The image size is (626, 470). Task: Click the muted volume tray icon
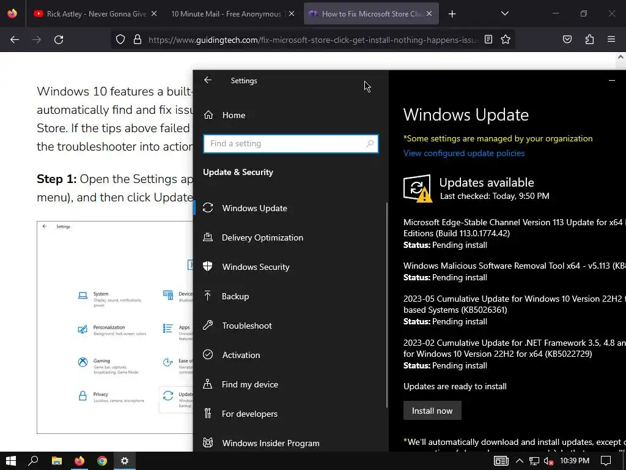tap(549, 461)
